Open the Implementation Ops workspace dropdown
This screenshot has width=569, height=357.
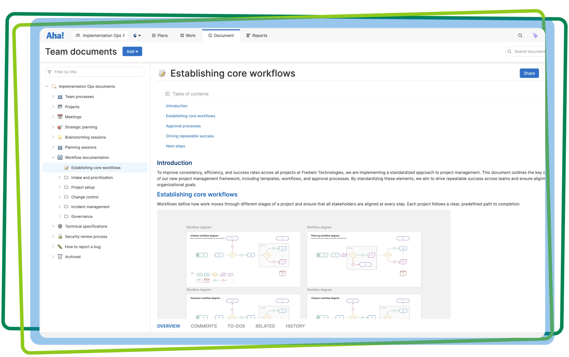(x=100, y=35)
